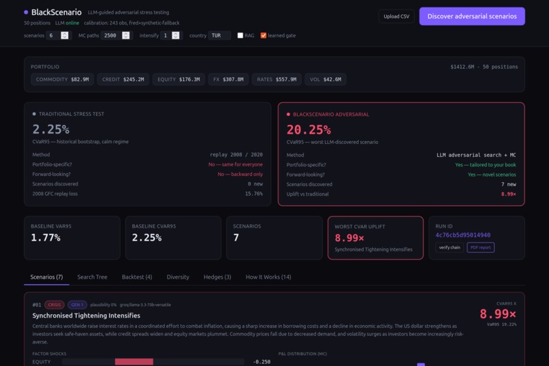Click the EQUITY $176.3M chip
The height and width of the screenshot is (366, 549).
pyautogui.click(x=178, y=80)
